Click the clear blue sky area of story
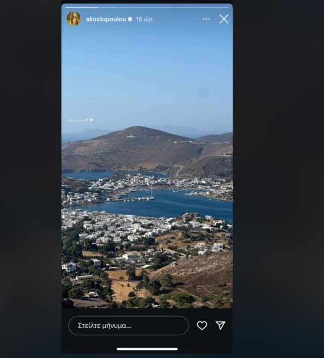Viewport: 324px width, 358px height. click(x=147, y=69)
